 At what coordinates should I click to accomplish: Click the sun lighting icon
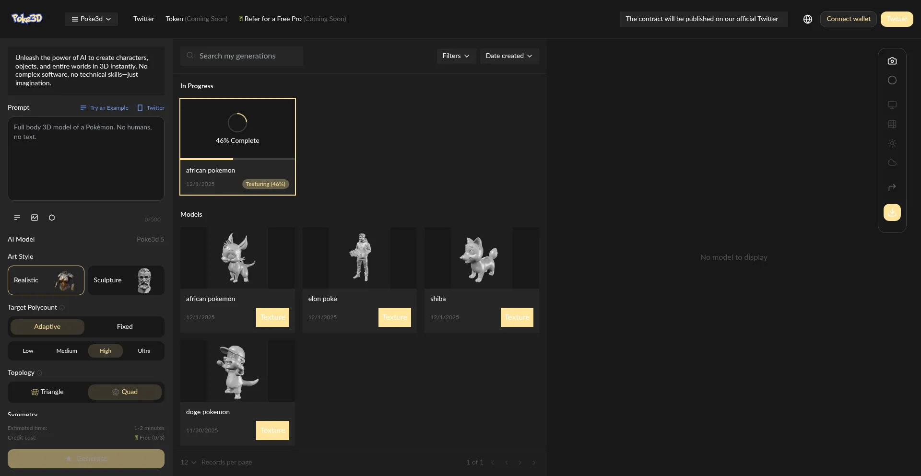[x=892, y=143]
